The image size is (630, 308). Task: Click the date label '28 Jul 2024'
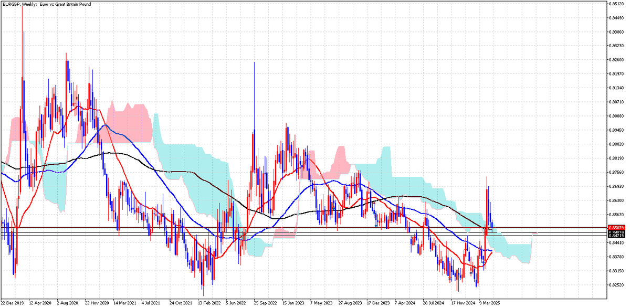(433, 303)
